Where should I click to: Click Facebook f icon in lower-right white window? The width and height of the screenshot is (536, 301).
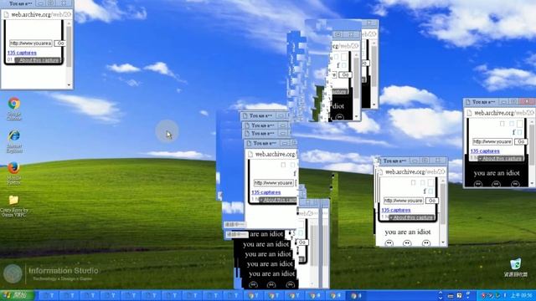(425, 191)
